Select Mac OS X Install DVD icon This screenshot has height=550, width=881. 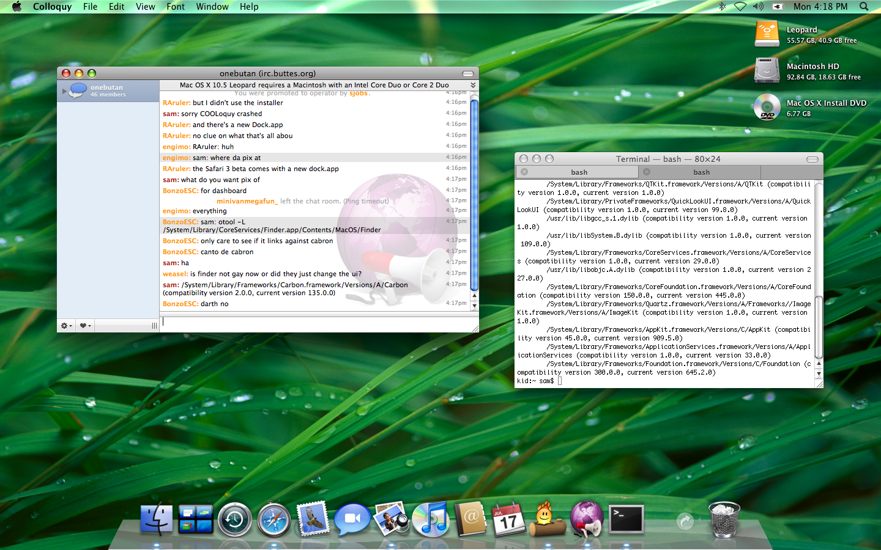(767, 107)
